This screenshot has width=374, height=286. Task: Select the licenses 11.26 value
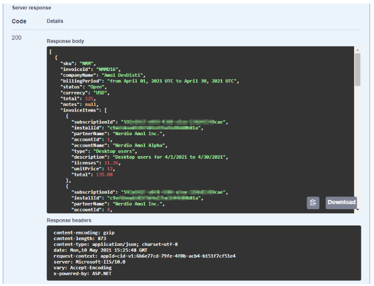[111, 163]
